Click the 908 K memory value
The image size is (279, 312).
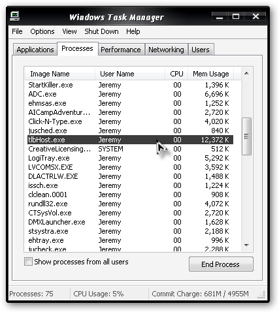(x=220, y=195)
